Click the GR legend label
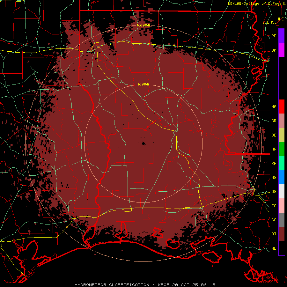The image size is (287, 287). tap(274, 121)
